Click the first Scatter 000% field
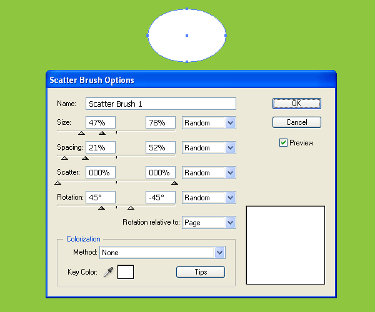Viewport: 375px width, 312px height. (x=101, y=172)
